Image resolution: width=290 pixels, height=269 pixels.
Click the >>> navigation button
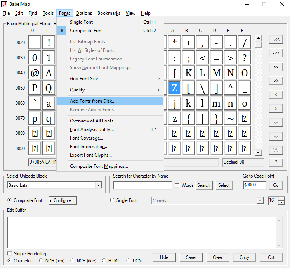click(x=276, y=53)
